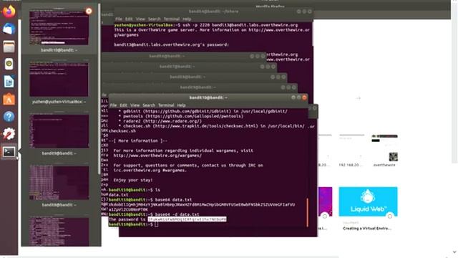Close the bandit3 fshare terminal window
Screen dimensions: 458x258
coord(310,11)
